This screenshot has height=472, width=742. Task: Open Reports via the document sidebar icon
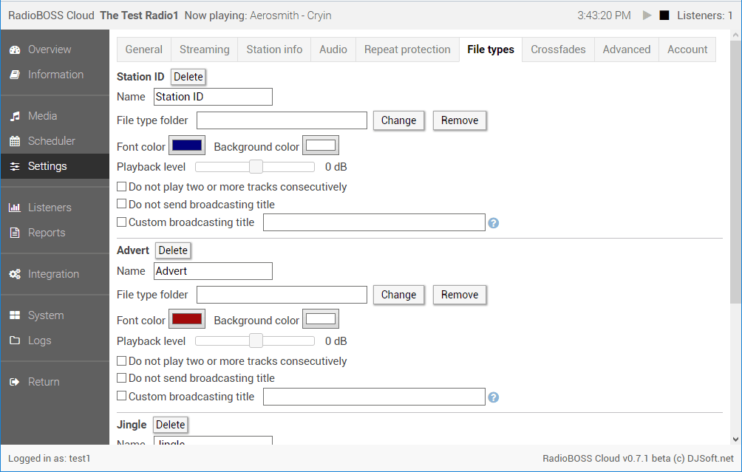coord(16,232)
